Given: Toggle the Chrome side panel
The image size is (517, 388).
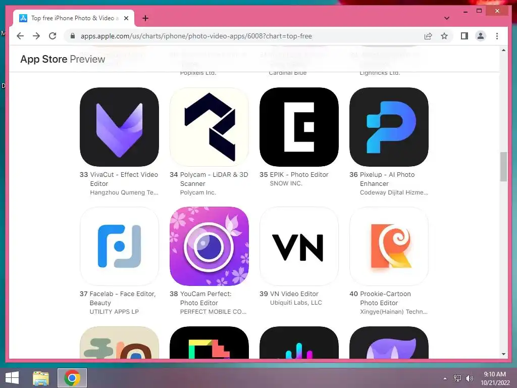Looking at the screenshot, I should (x=464, y=36).
